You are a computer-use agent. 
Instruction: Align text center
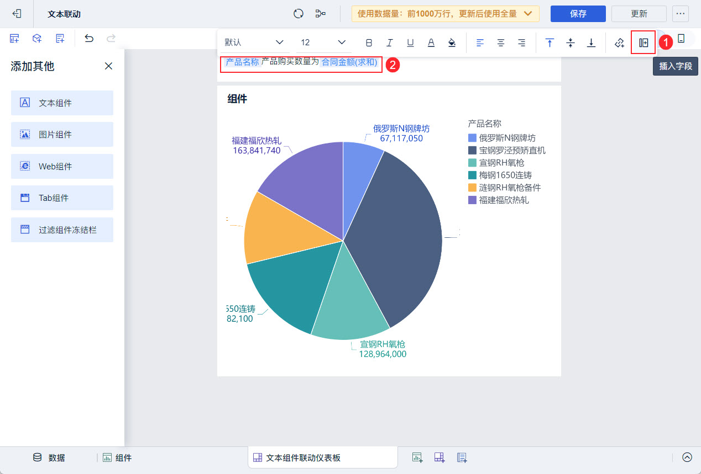point(501,42)
